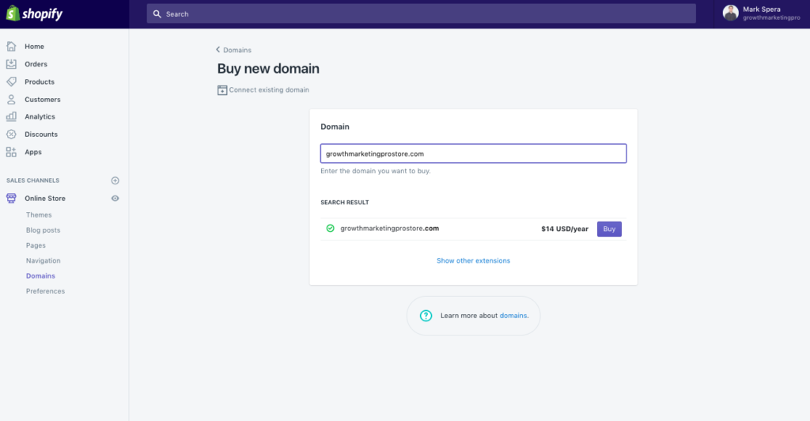Image resolution: width=810 pixels, height=421 pixels.
Task: Click the Buy button for growthmarketingprostore.com
Action: click(609, 229)
